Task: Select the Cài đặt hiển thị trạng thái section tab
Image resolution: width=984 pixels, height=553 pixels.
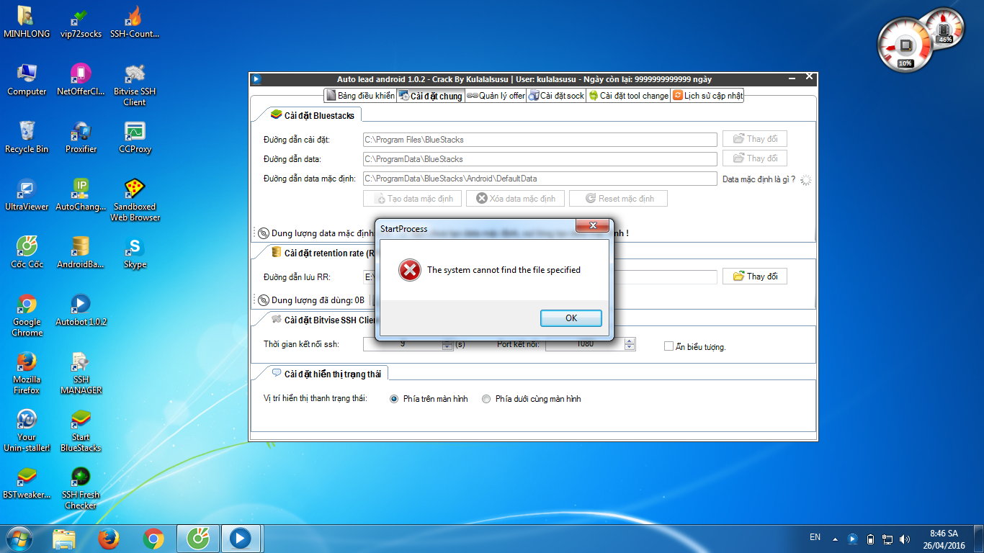Action: click(328, 373)
